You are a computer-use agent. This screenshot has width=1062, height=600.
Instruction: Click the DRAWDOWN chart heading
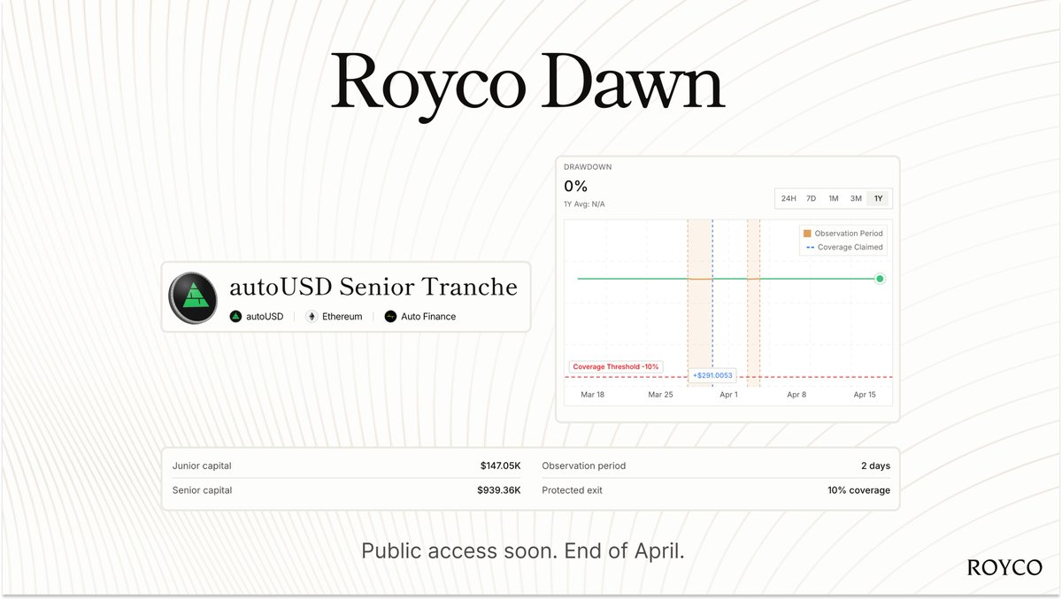coord(588,166)
